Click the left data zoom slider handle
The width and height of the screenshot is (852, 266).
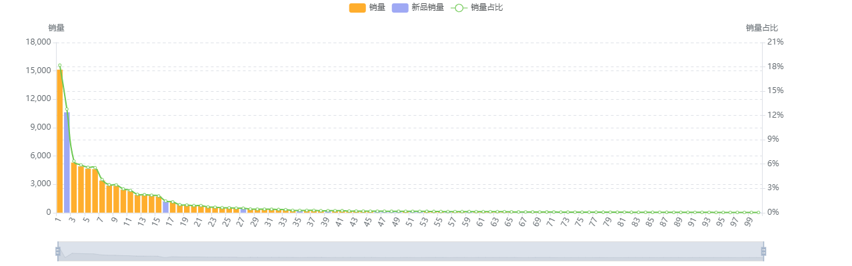pyautogui.click(x=58, y=251)
